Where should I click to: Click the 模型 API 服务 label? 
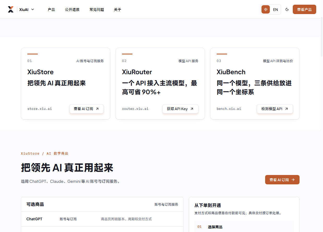(188, 61)
